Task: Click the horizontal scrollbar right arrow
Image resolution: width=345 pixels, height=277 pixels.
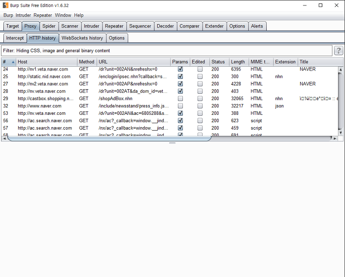Action: click(335, 138)
